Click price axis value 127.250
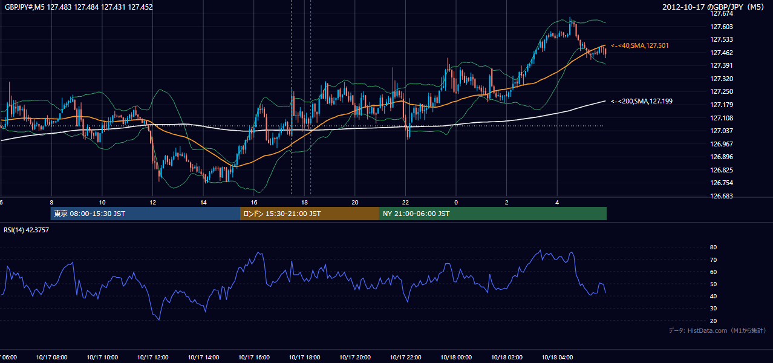 pos(722,92)
